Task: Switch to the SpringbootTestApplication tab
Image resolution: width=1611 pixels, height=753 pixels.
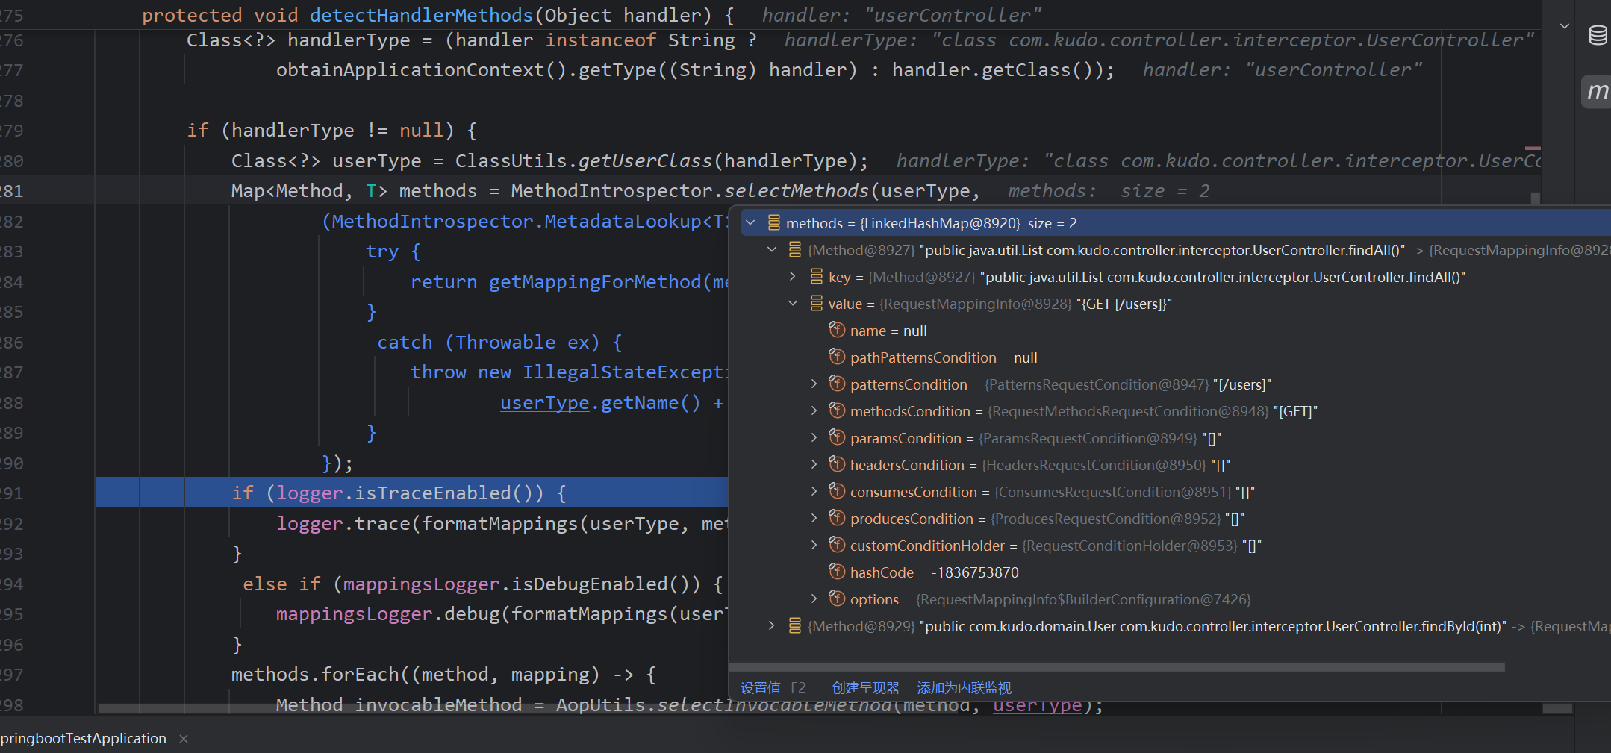Action: coord(84,738)
